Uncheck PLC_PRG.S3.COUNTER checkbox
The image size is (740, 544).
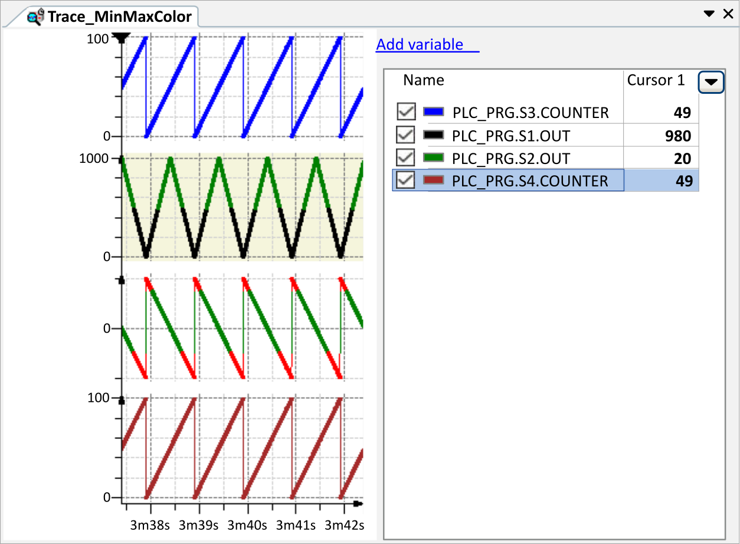click(x=406, y=112)
